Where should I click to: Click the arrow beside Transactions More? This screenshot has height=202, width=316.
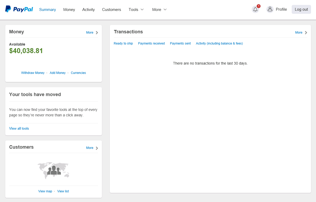306,33
